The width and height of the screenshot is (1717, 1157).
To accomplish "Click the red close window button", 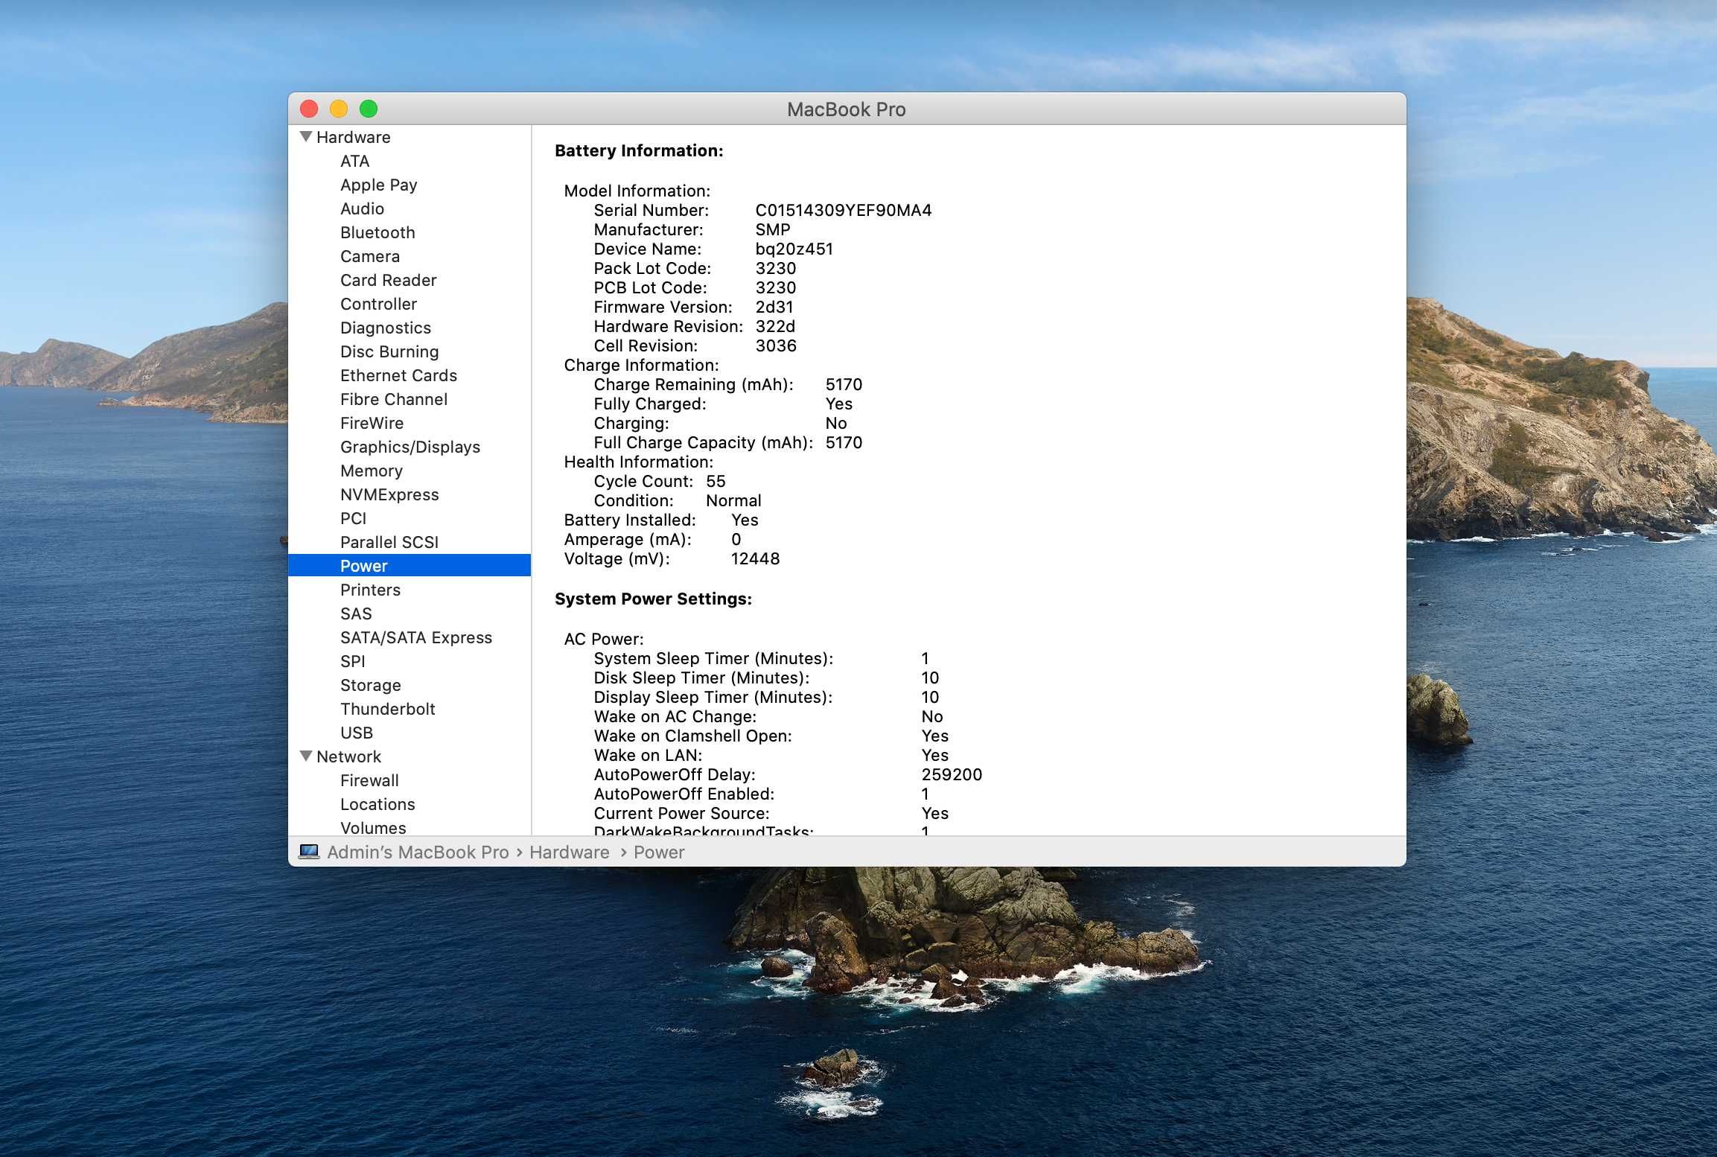I will (x=309, y=109).
